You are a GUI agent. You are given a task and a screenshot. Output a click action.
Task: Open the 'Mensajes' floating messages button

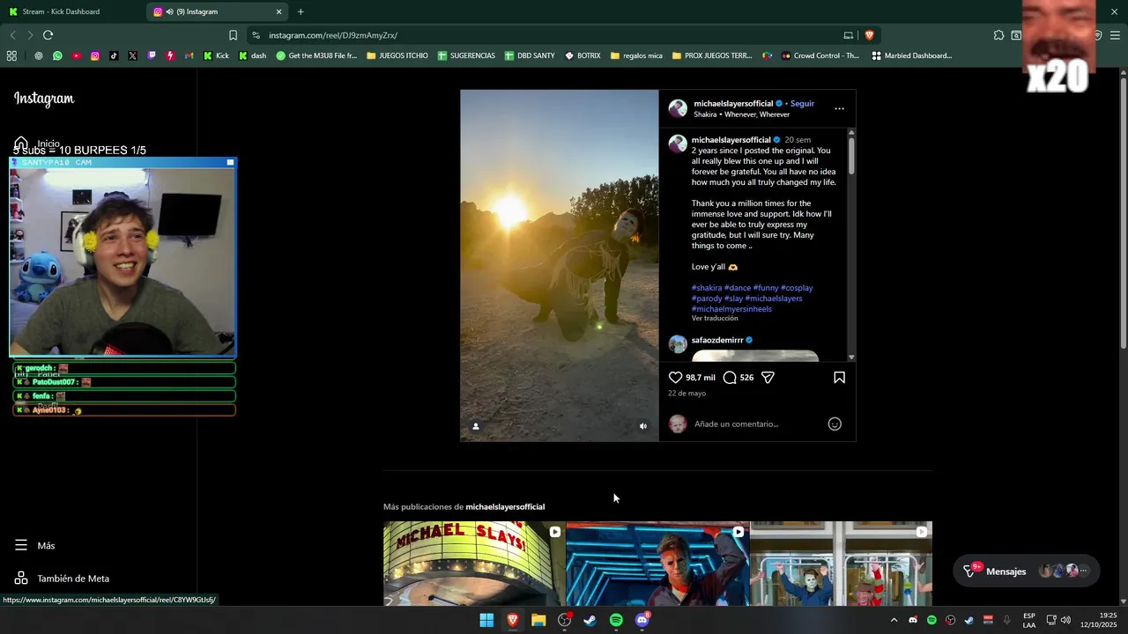coord(1026,571)
